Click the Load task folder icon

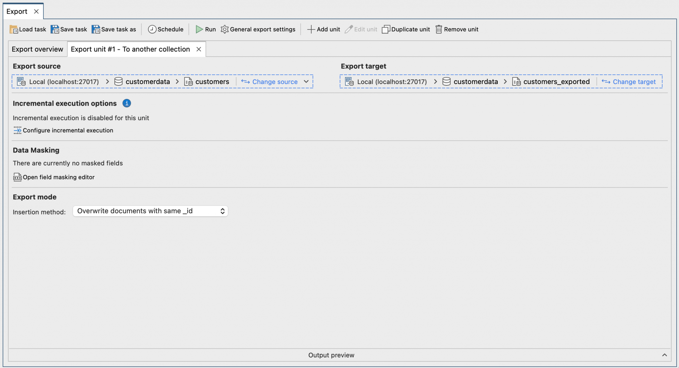[14, 29]
